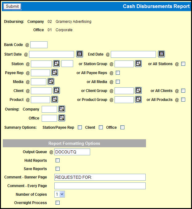Open the Start Date calendar picker
Screen dimensions: 192x209
79,54
